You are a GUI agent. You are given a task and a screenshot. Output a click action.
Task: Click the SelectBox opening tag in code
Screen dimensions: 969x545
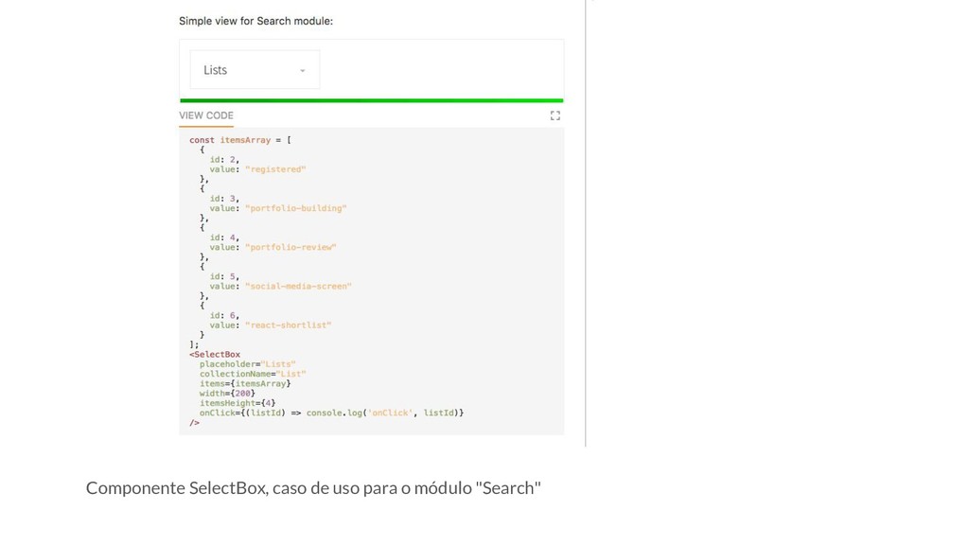[216, 355]
